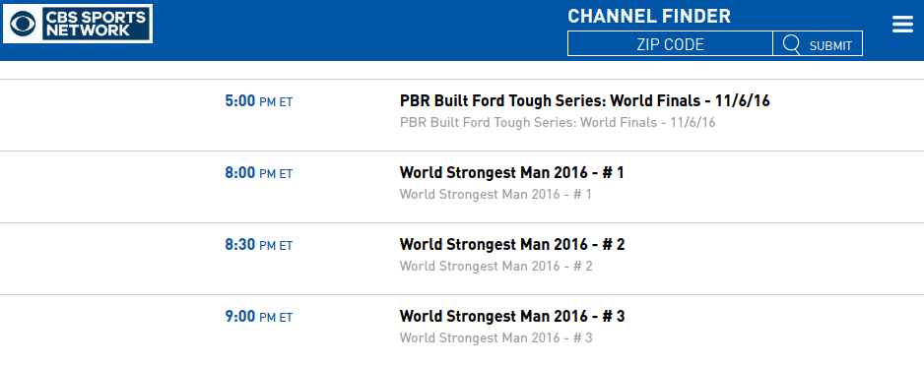This screenshot has height=365, width=924.
Task: Click the ZIP CODE input field
Action: point(670,43)
